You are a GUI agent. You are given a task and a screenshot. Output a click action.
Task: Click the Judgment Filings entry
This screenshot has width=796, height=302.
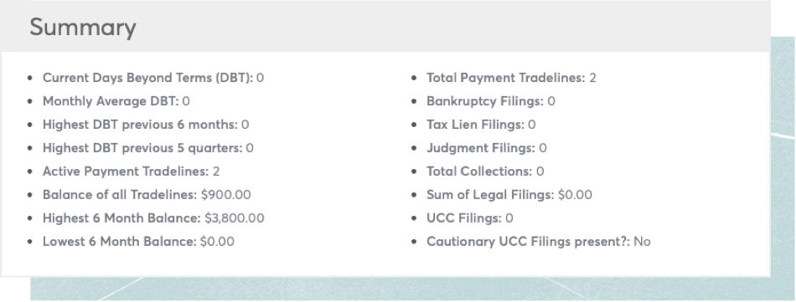tap(486, 148)
